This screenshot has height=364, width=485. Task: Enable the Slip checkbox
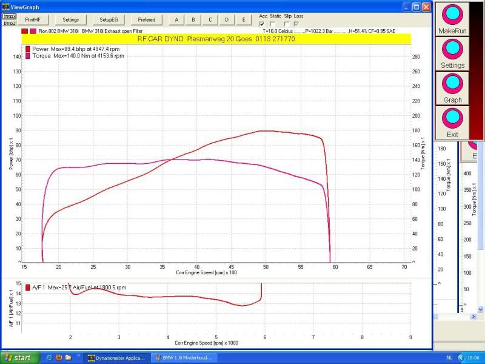286,24
